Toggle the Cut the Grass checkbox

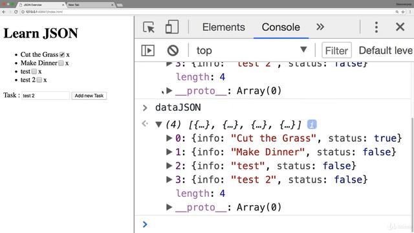point(62,54)
